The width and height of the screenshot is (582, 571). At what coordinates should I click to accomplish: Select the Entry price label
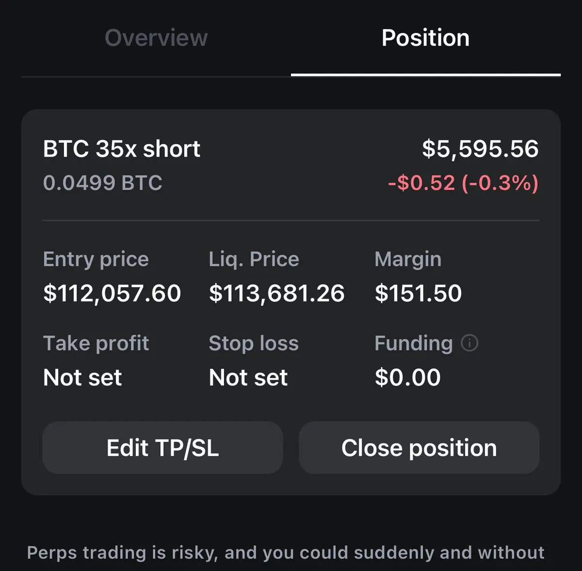[x=96, y=259]
